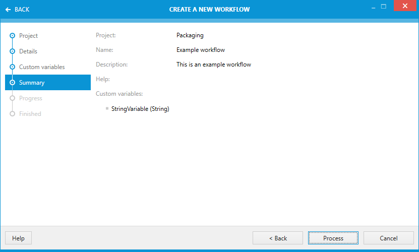
Task: Start workflow creation with Process button
Action: [333, 238]
